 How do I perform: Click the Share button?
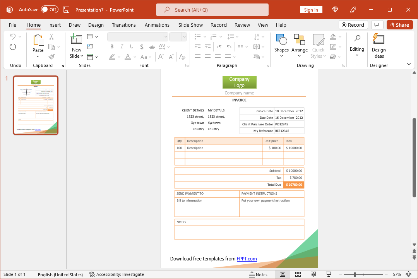tap(399, 25)
